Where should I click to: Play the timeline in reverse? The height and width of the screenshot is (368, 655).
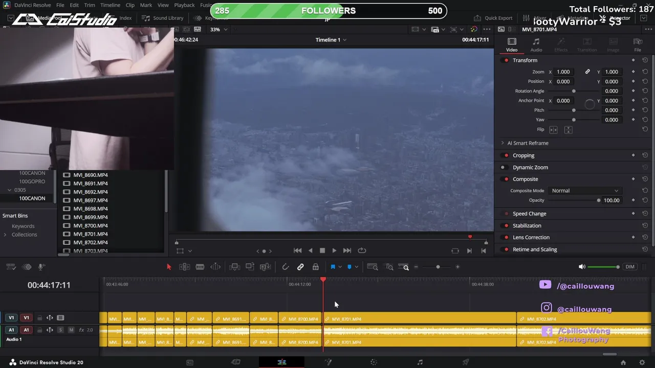click(x=310, y=250)
